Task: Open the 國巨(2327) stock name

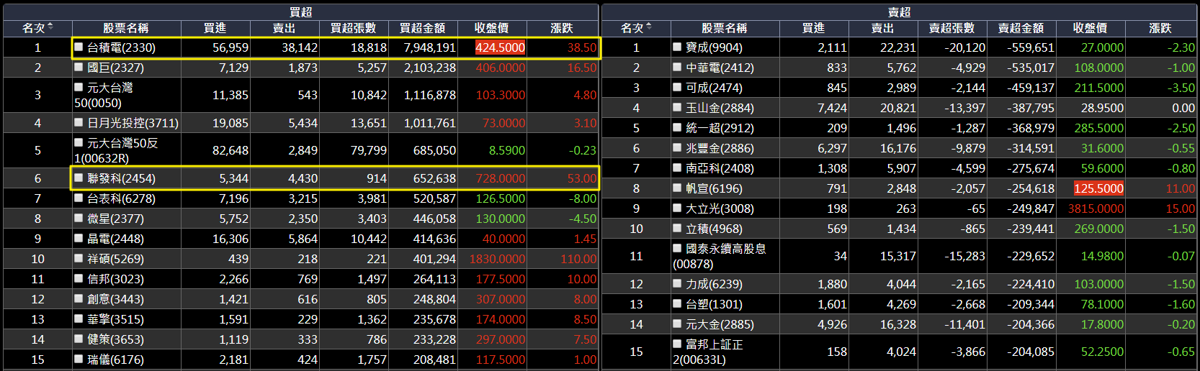Action: [x=115, y=68]
